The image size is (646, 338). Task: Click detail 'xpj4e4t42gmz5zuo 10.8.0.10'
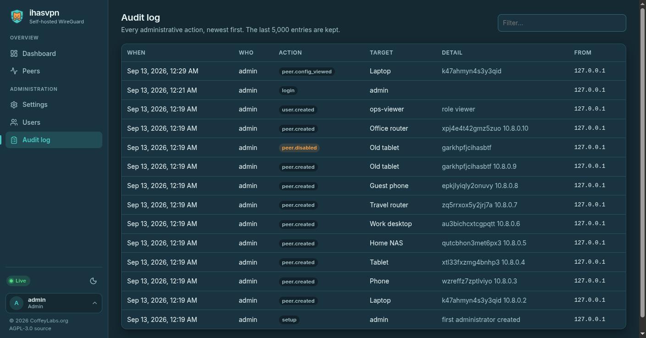(x=485, y=128)
